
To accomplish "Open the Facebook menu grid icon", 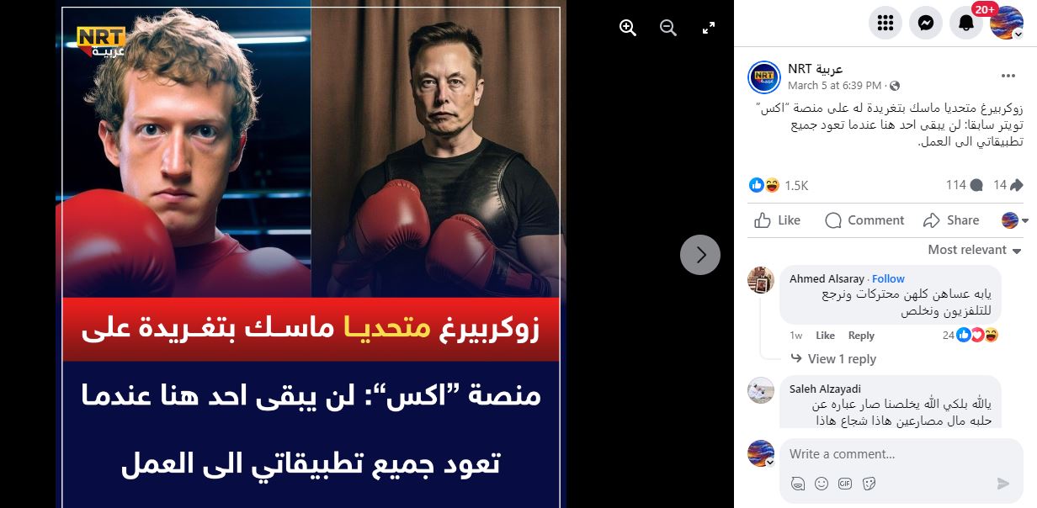I will [885, 23].
